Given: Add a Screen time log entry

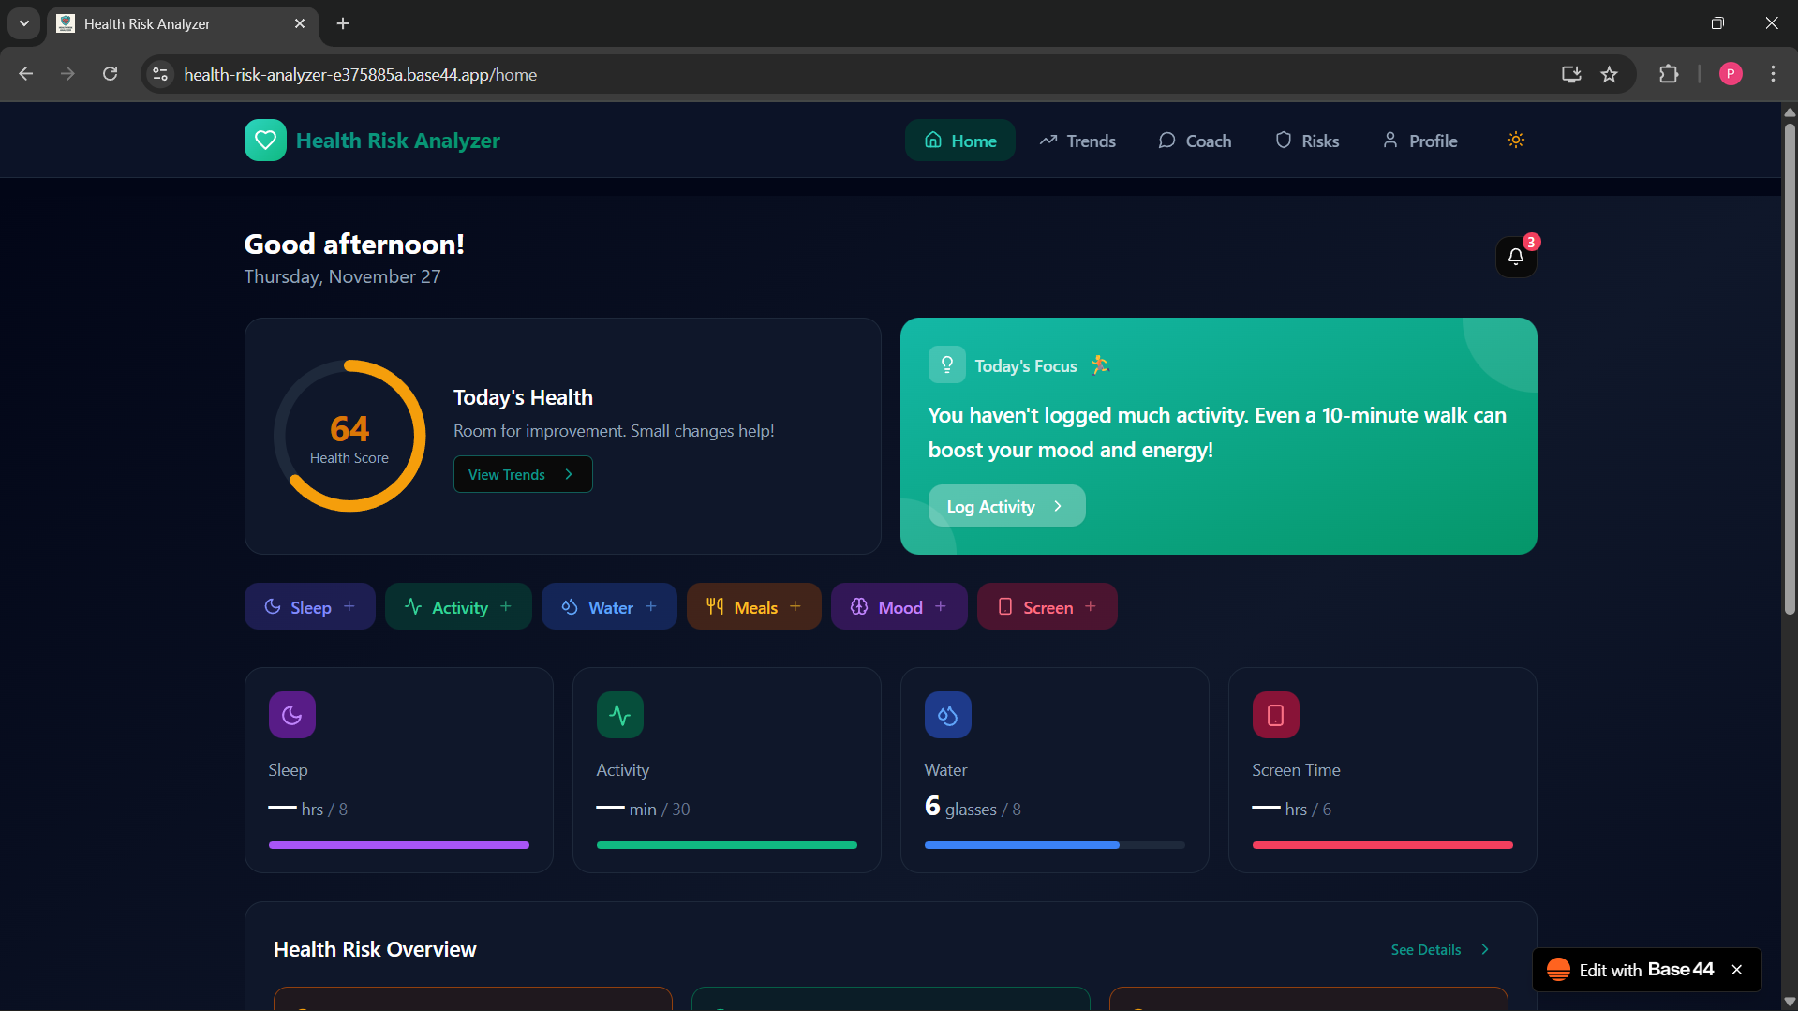Looking at the screenshot, I should 1048,607.
